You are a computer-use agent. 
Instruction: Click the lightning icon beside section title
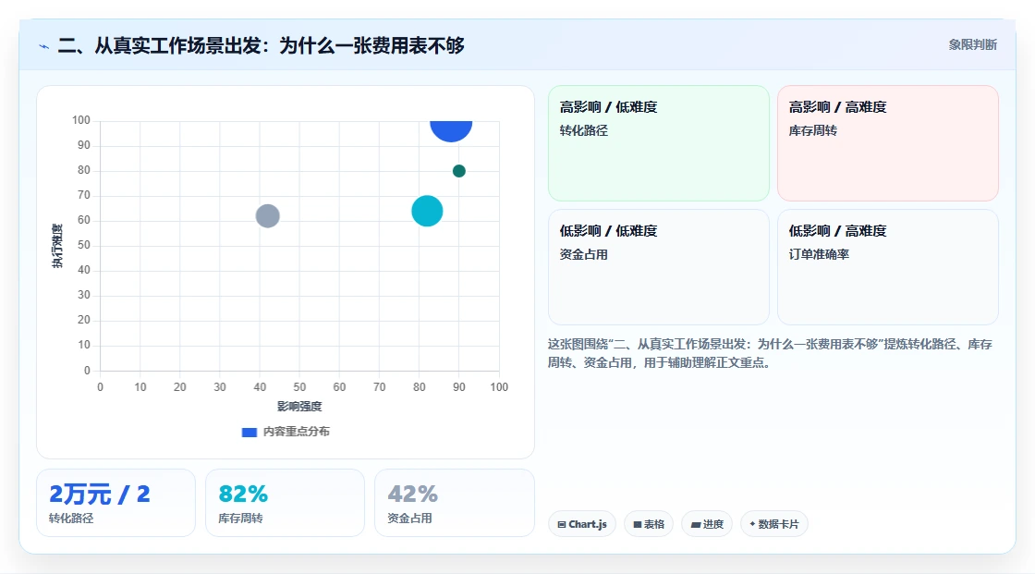click(x=44, y=46)
